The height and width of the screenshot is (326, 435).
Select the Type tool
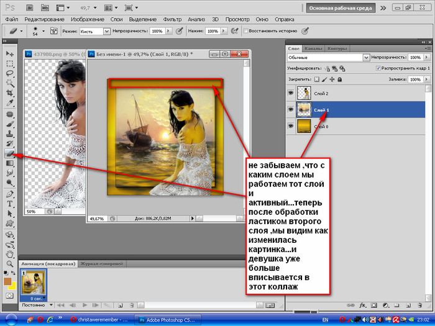pos(10,204)
